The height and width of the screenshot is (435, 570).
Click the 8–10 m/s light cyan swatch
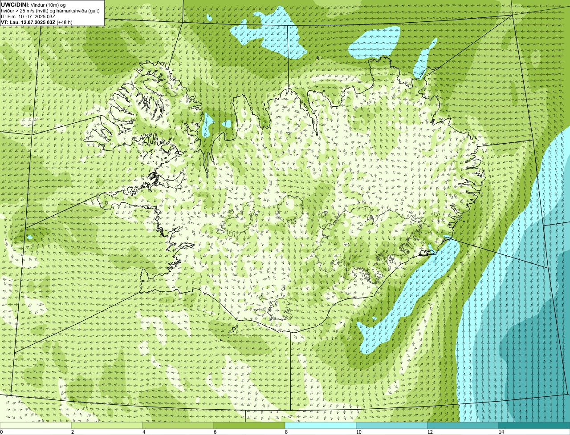pyautogui.click(x=321, y=425)
